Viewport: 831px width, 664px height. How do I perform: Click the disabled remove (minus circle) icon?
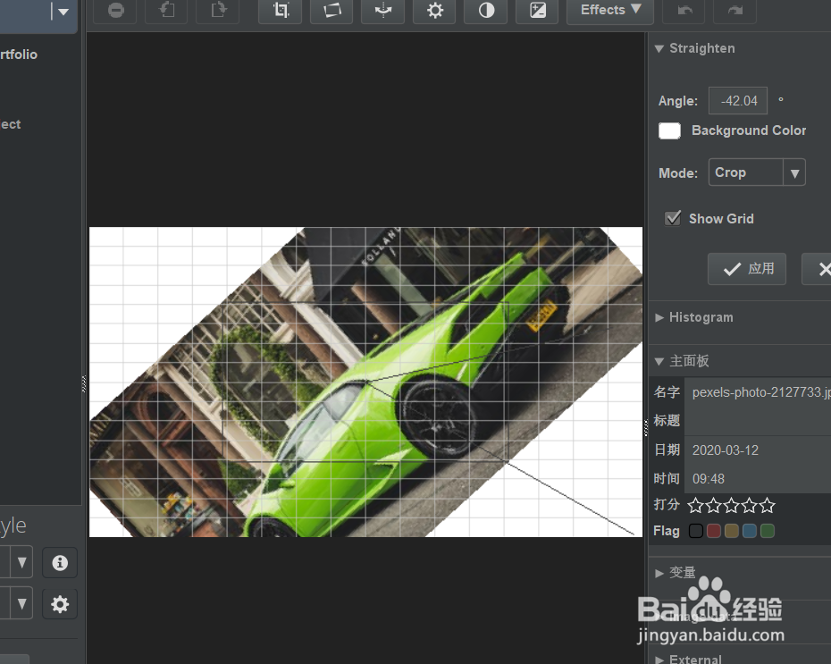(x=115, y=11)
